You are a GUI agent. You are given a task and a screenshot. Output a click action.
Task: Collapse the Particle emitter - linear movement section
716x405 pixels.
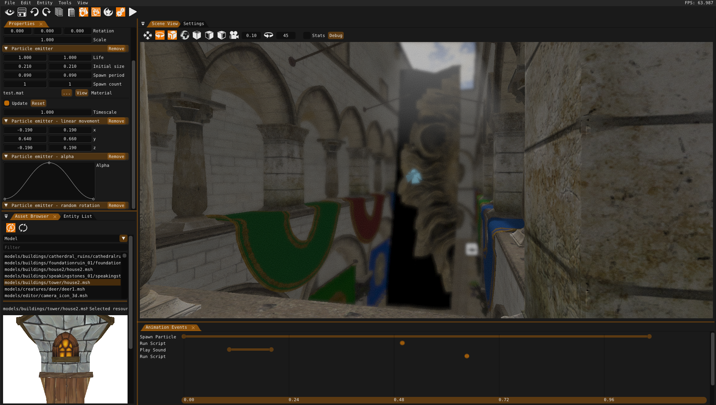[x=6, y=121]
